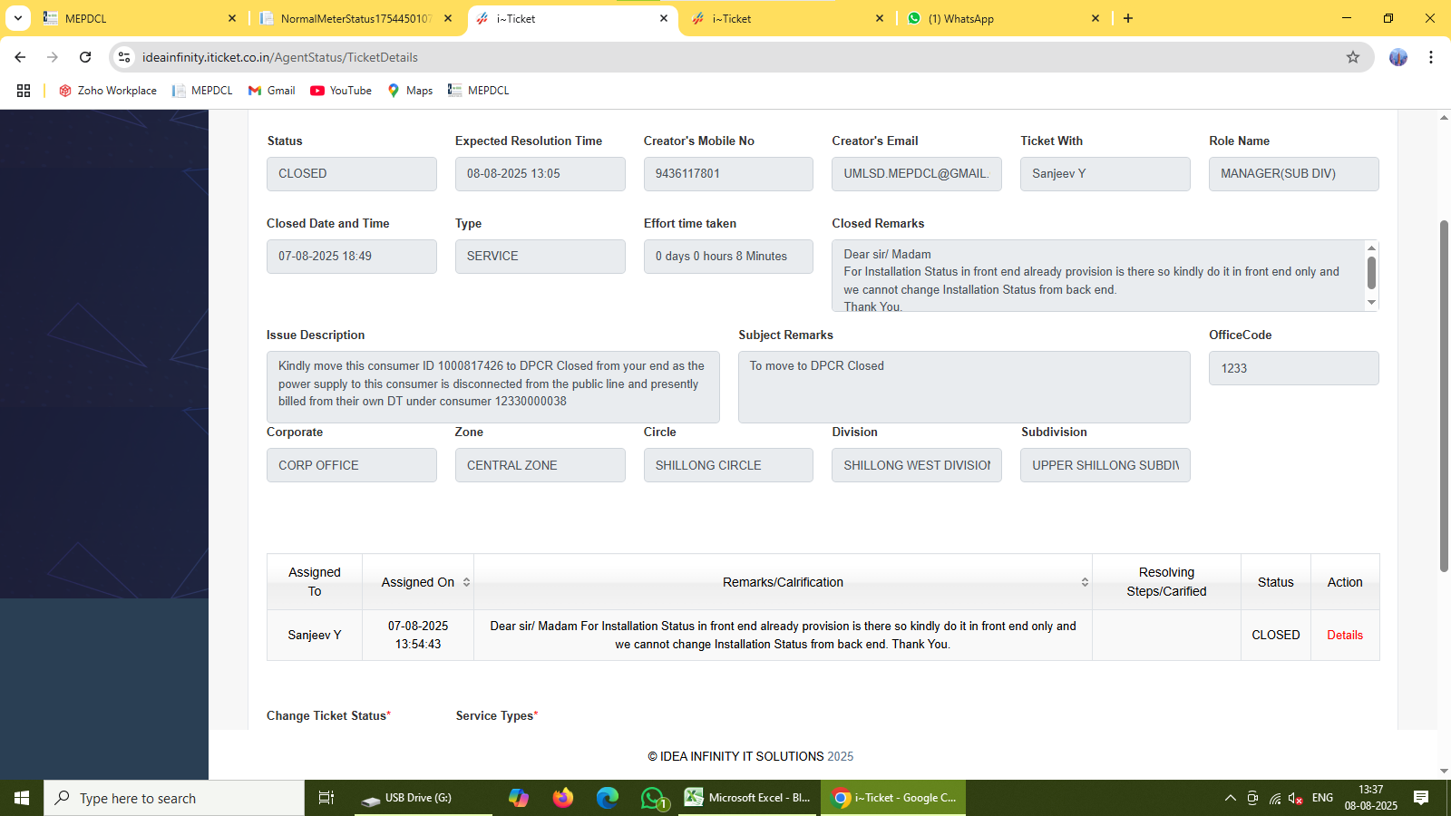Launch Firefox from the taskbar
Image resolution: width=1451 pixels, height=816 pixels.
pos(563,798)
